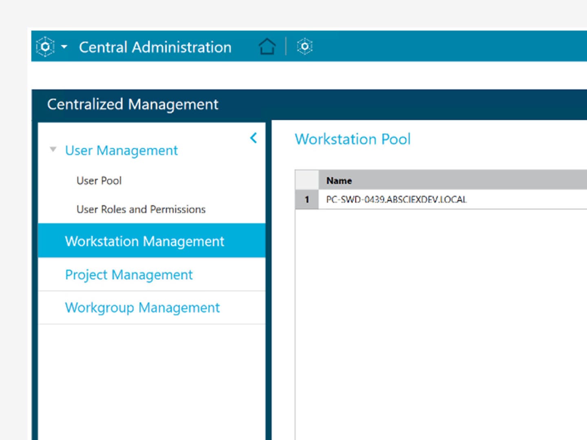Open User Roles and Permissions
587x440 pixels.
click(x=141, y=209)
